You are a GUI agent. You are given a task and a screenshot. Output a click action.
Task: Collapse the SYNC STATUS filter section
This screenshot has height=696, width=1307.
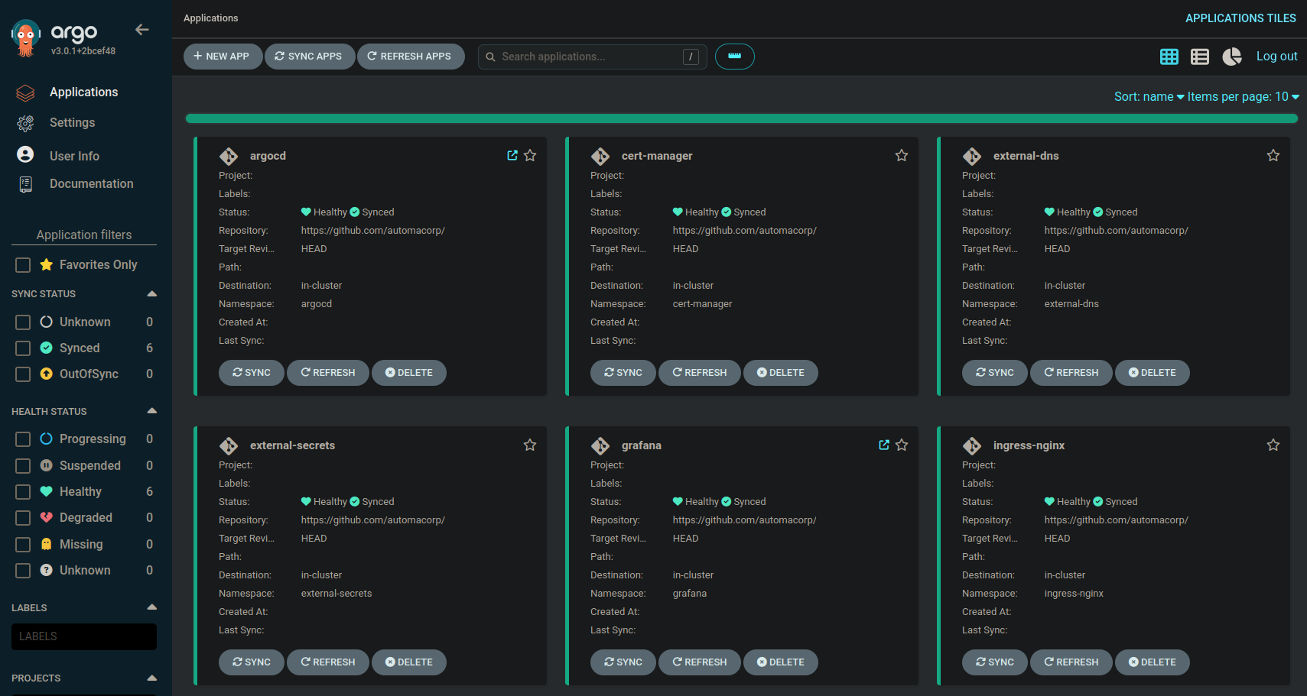(x=151, y=293)
